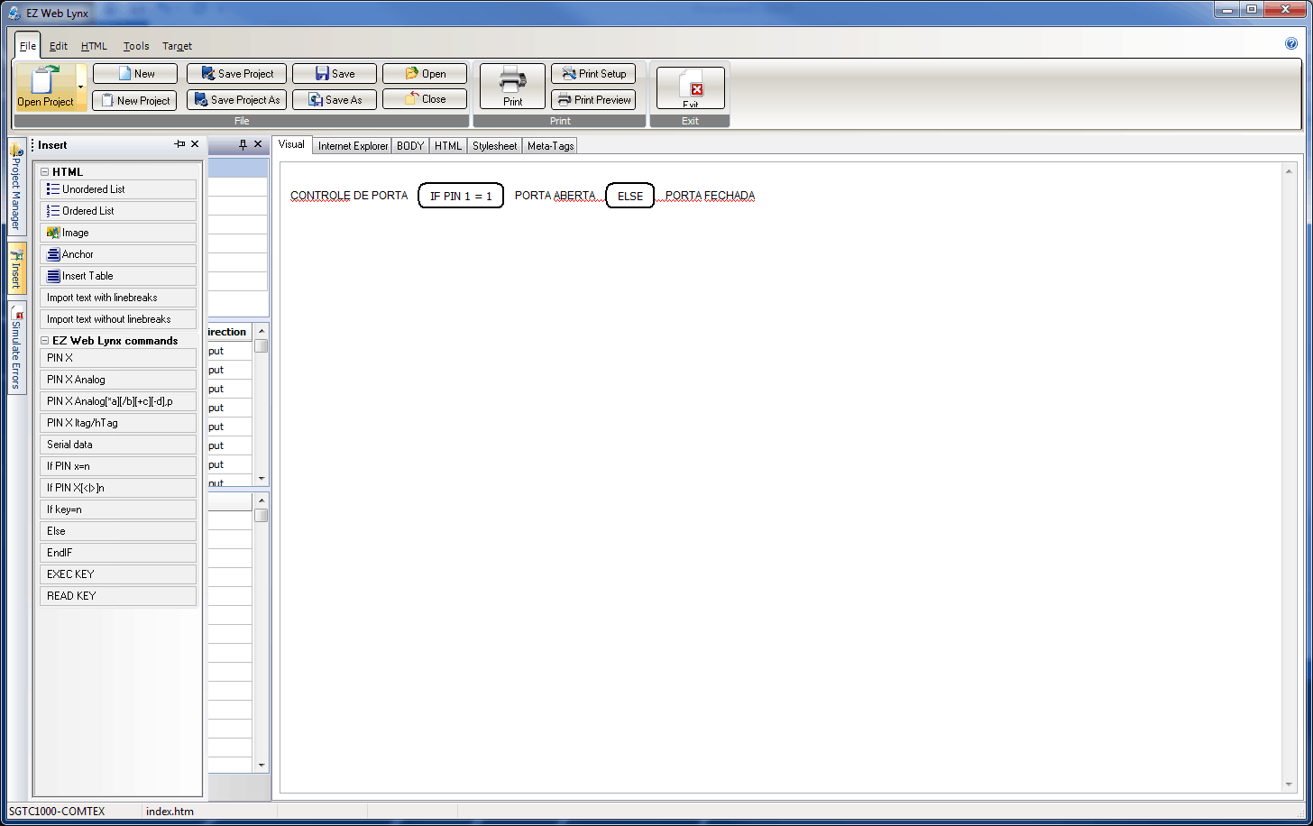Open the Simulate Errors side tab
Screen dimensions: 1313x826
pyautogui.click(x=17, y=348)
